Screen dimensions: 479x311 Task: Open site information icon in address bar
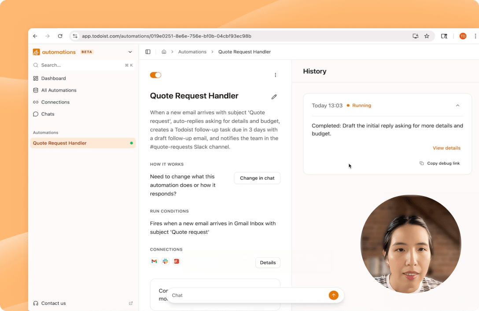coord(75,36)
